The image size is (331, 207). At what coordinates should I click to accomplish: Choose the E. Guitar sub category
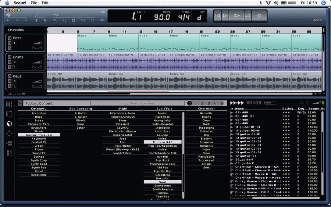tap(81, 117)
